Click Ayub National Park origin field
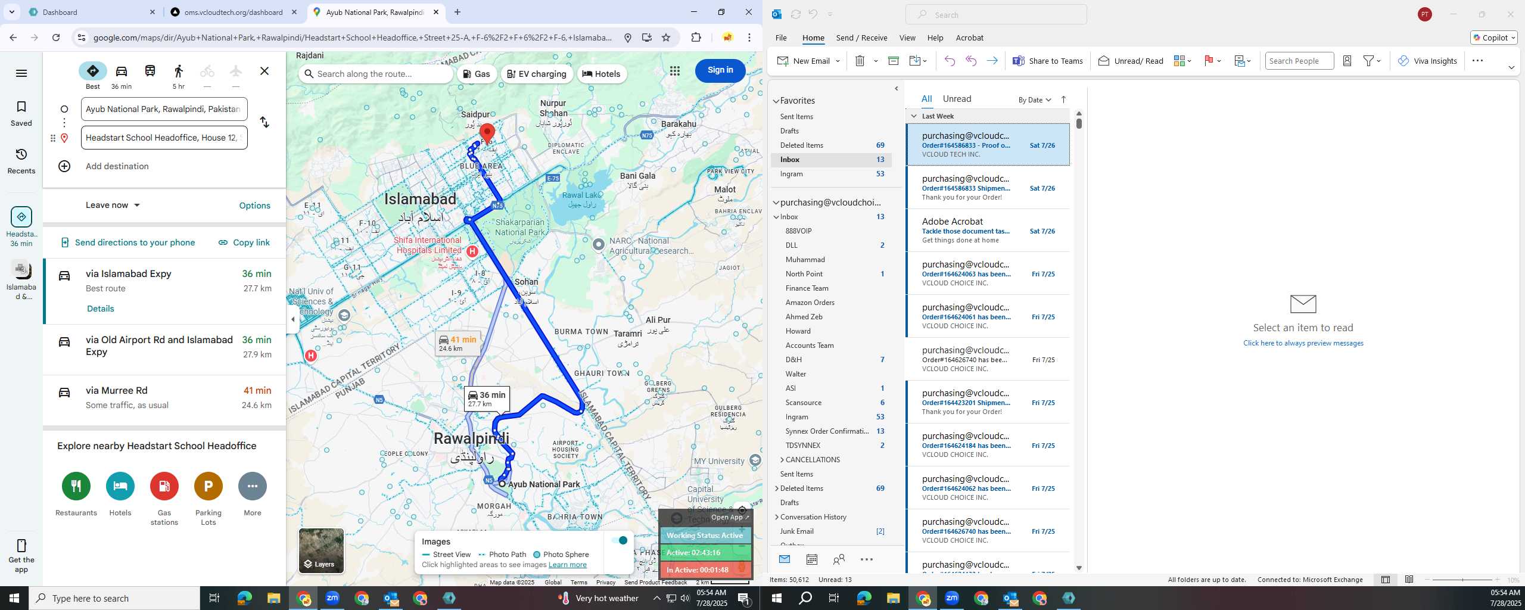The height and width of the screenshot is (610, 1525). [164, 109]
